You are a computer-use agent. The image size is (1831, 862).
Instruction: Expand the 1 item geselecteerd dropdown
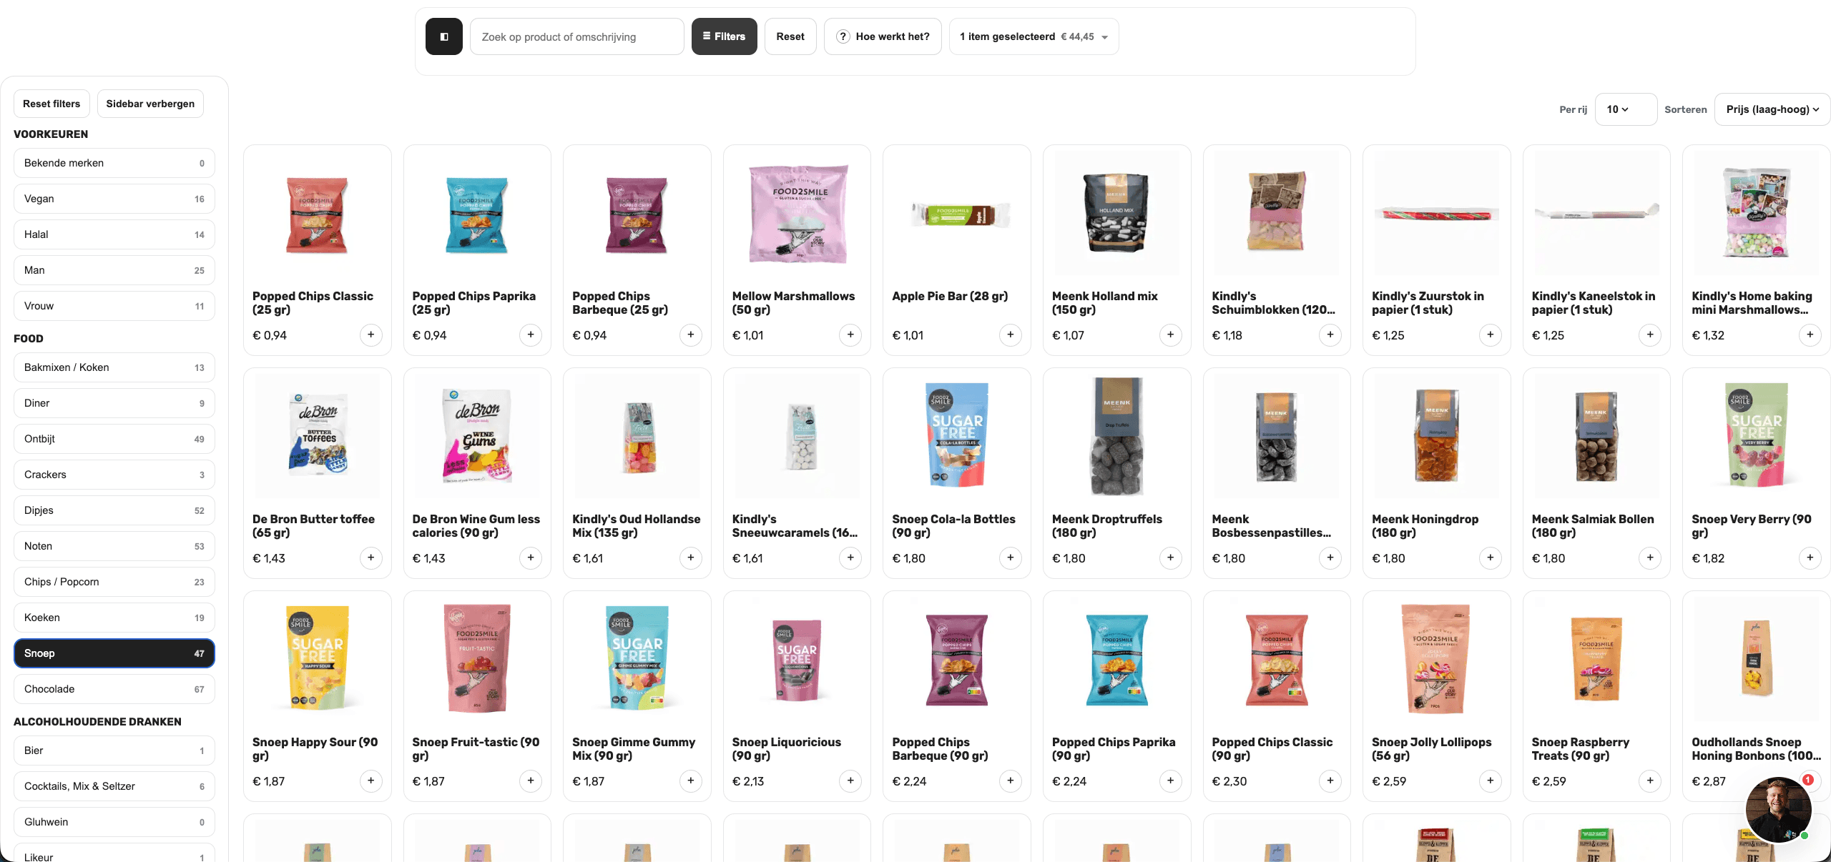(x=1034, y=36)
